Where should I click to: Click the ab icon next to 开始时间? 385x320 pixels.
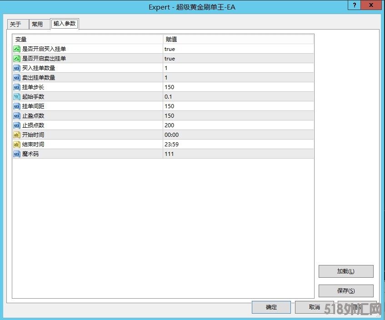coord(17,135)
